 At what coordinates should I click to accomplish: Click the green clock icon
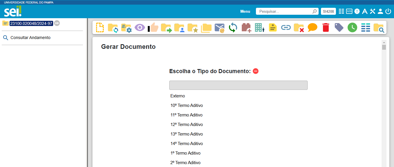click(x=352, y=27)
